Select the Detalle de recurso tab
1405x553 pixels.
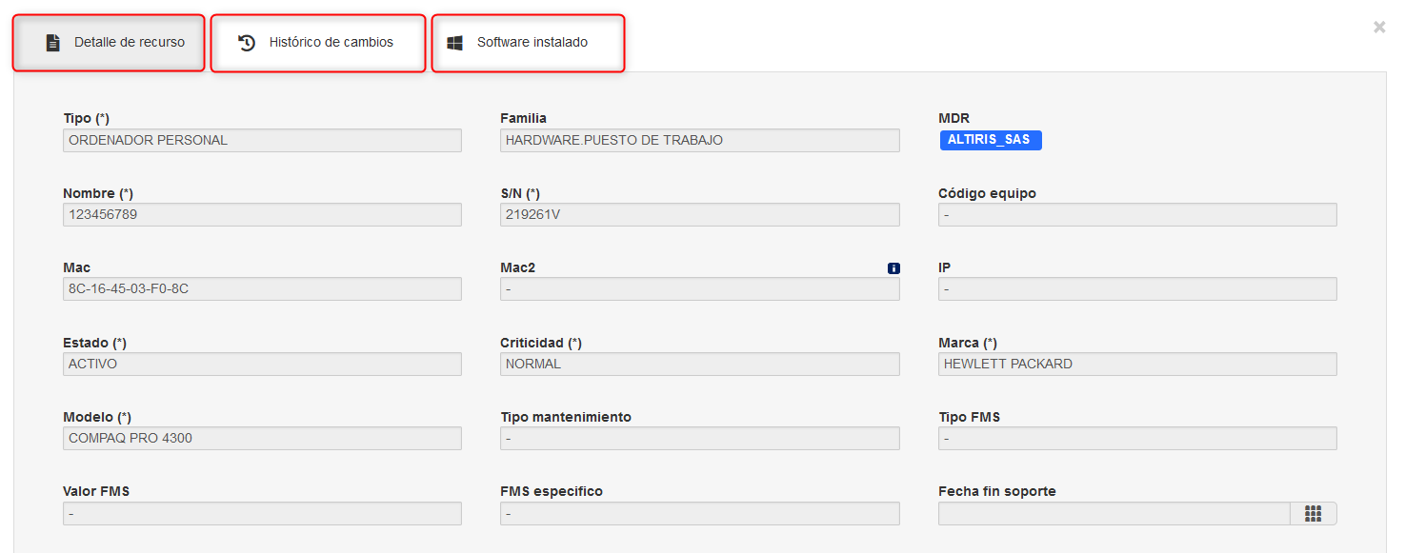109,43
